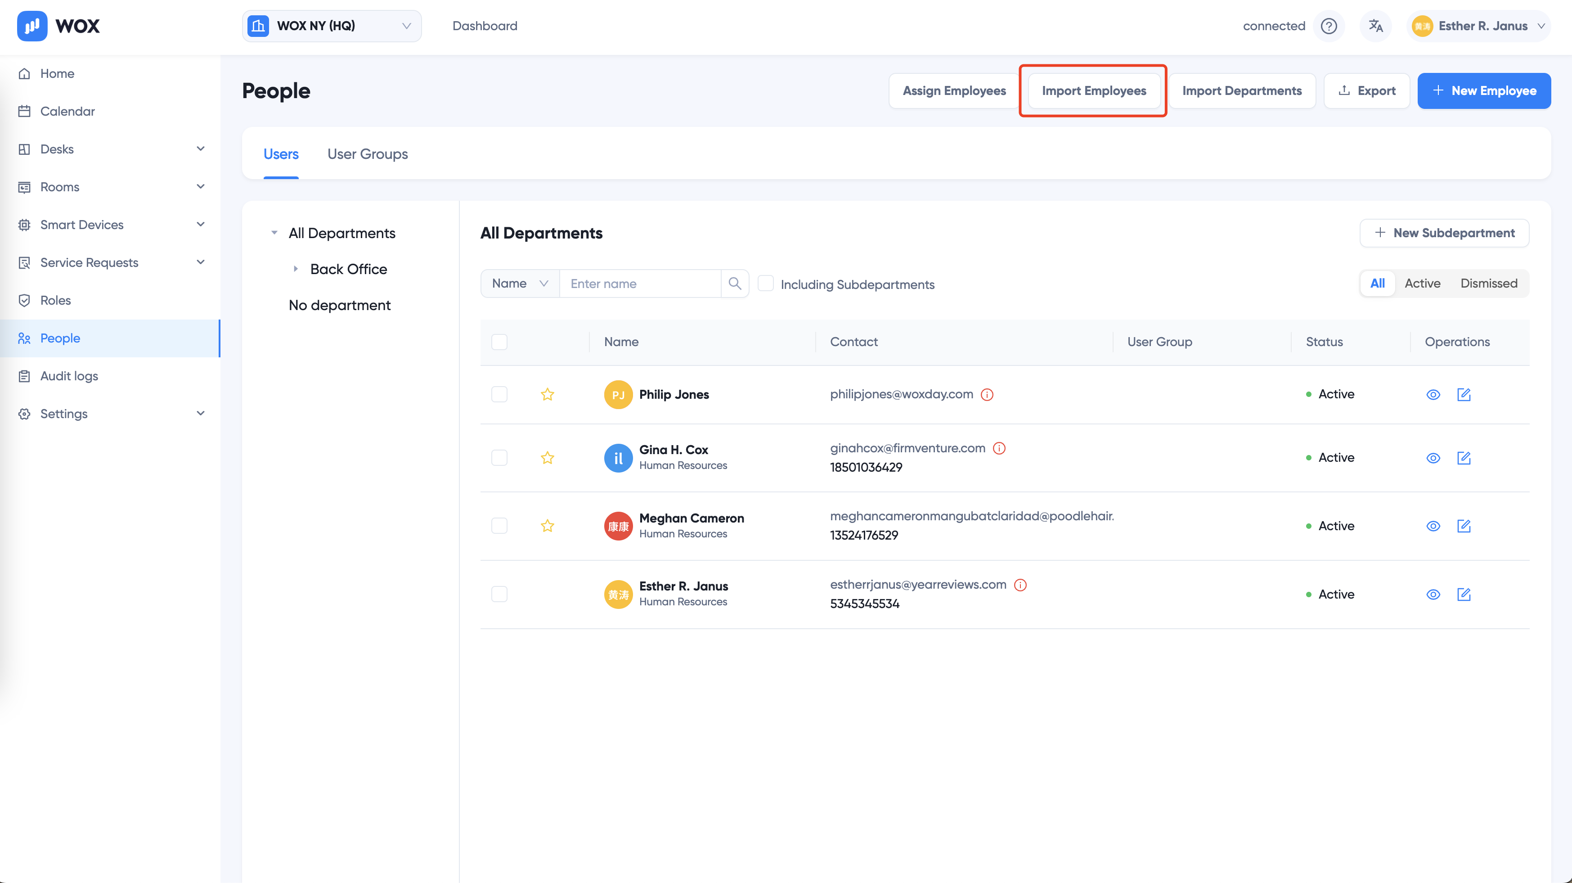
Task: Click Import Departments button
Action: coord(1242,91)
